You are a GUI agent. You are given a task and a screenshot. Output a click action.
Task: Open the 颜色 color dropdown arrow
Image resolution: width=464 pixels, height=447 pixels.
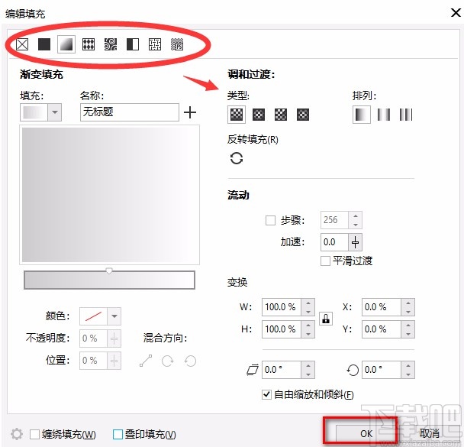coord(114,316)
